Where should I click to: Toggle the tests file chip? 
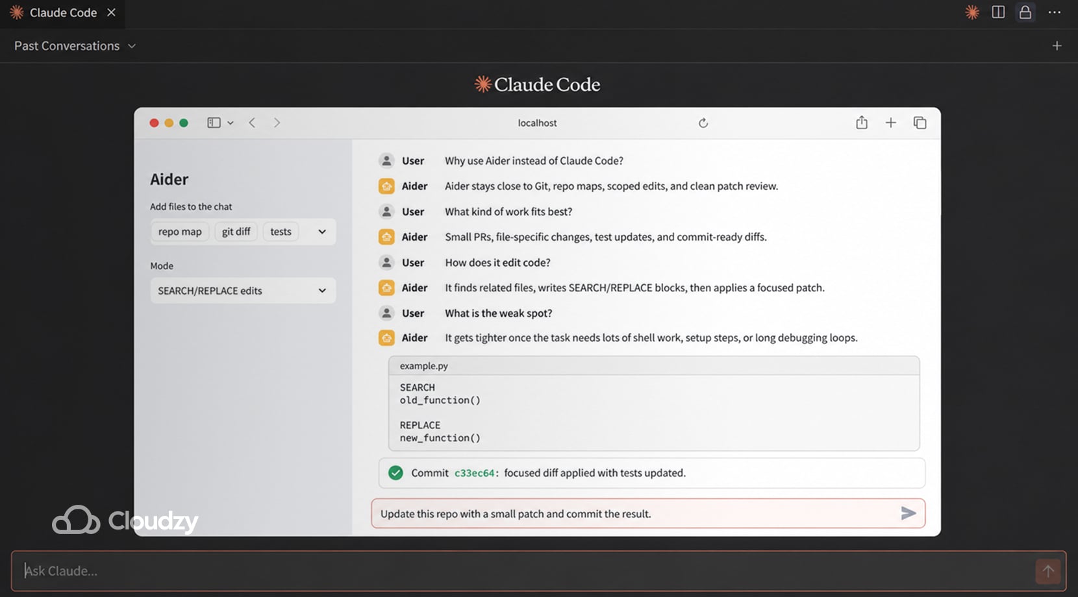tap(280, 232)
